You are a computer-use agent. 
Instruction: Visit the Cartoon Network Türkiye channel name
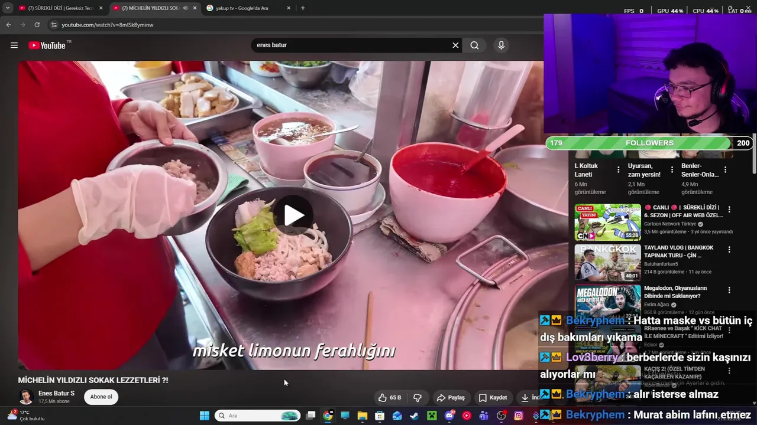tap(671, 224)
